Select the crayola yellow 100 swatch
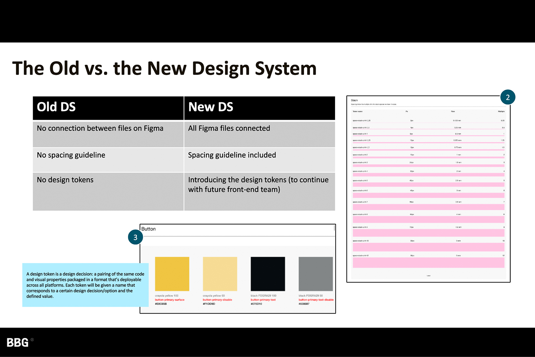Image resolution: width=535 pixels, height=357 pixels. (x=172, y=274)
